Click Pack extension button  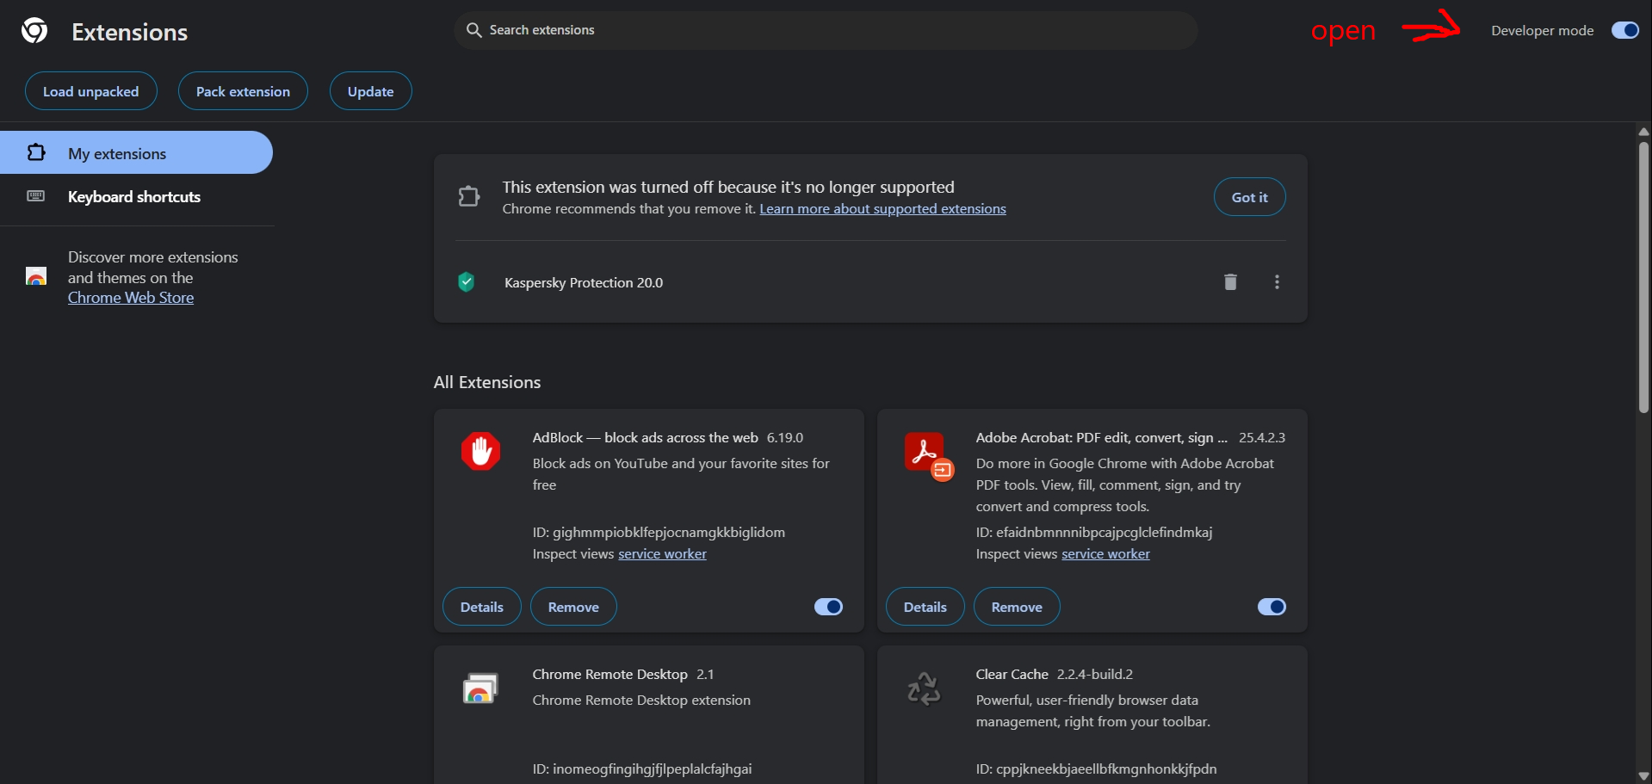[x=243, y=91]
